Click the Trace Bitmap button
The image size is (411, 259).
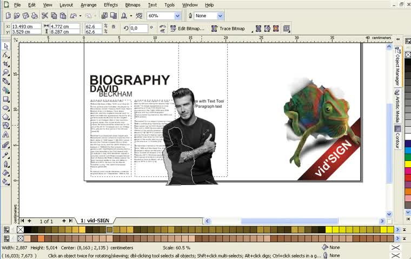point(228,29)
